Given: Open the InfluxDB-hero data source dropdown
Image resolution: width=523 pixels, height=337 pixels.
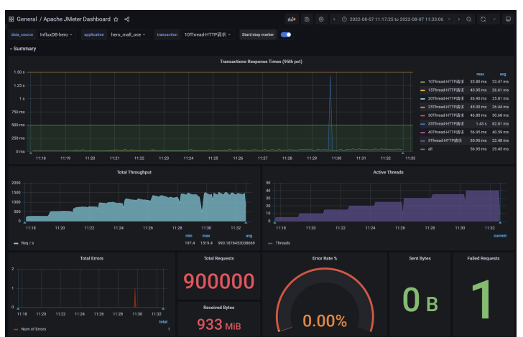Looking at the screenshot, I should 56,34.
